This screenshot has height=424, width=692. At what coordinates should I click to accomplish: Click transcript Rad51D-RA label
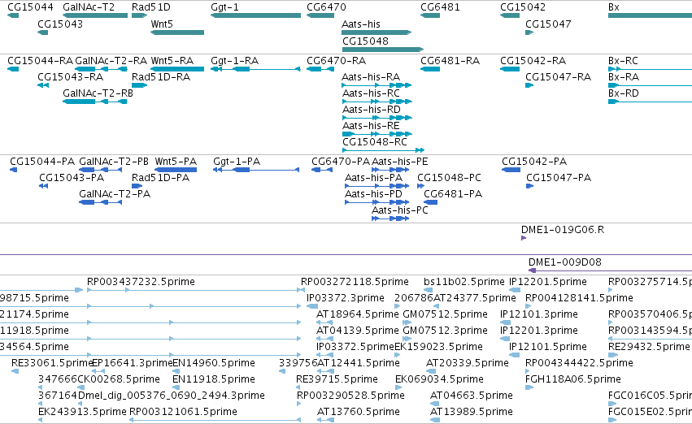(x=161, y=76)
